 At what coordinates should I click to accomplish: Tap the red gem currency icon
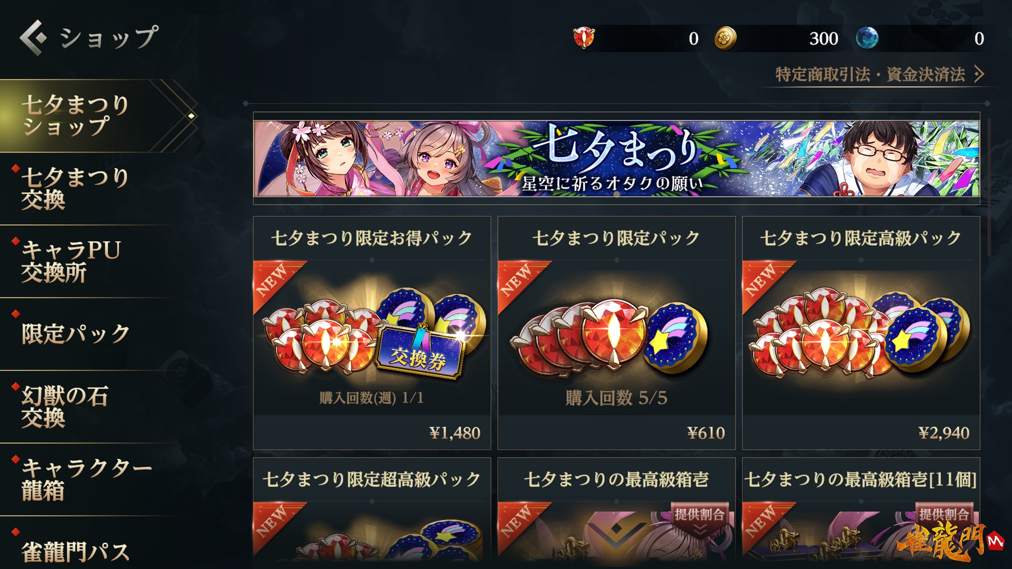pos(584,38)
